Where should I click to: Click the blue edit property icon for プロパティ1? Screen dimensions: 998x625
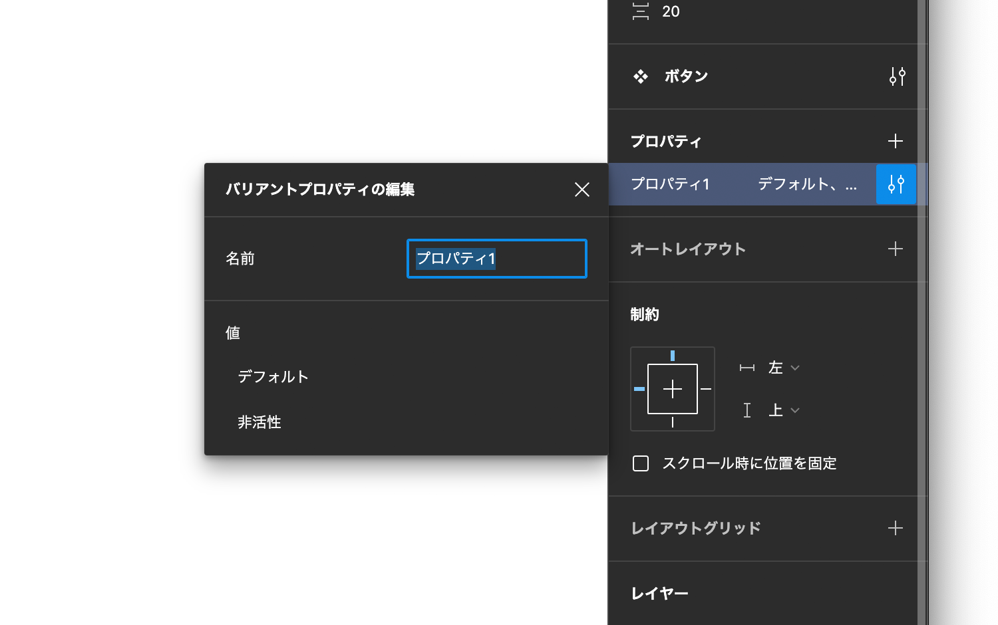[896, 184]
